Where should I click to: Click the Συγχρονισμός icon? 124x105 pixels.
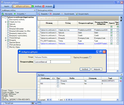(x=76, y=14)
